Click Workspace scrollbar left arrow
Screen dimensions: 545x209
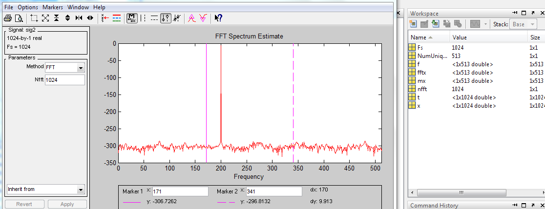pos(413,192)
